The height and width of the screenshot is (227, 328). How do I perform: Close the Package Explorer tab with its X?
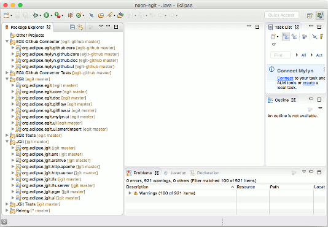[x=49, y=27]
